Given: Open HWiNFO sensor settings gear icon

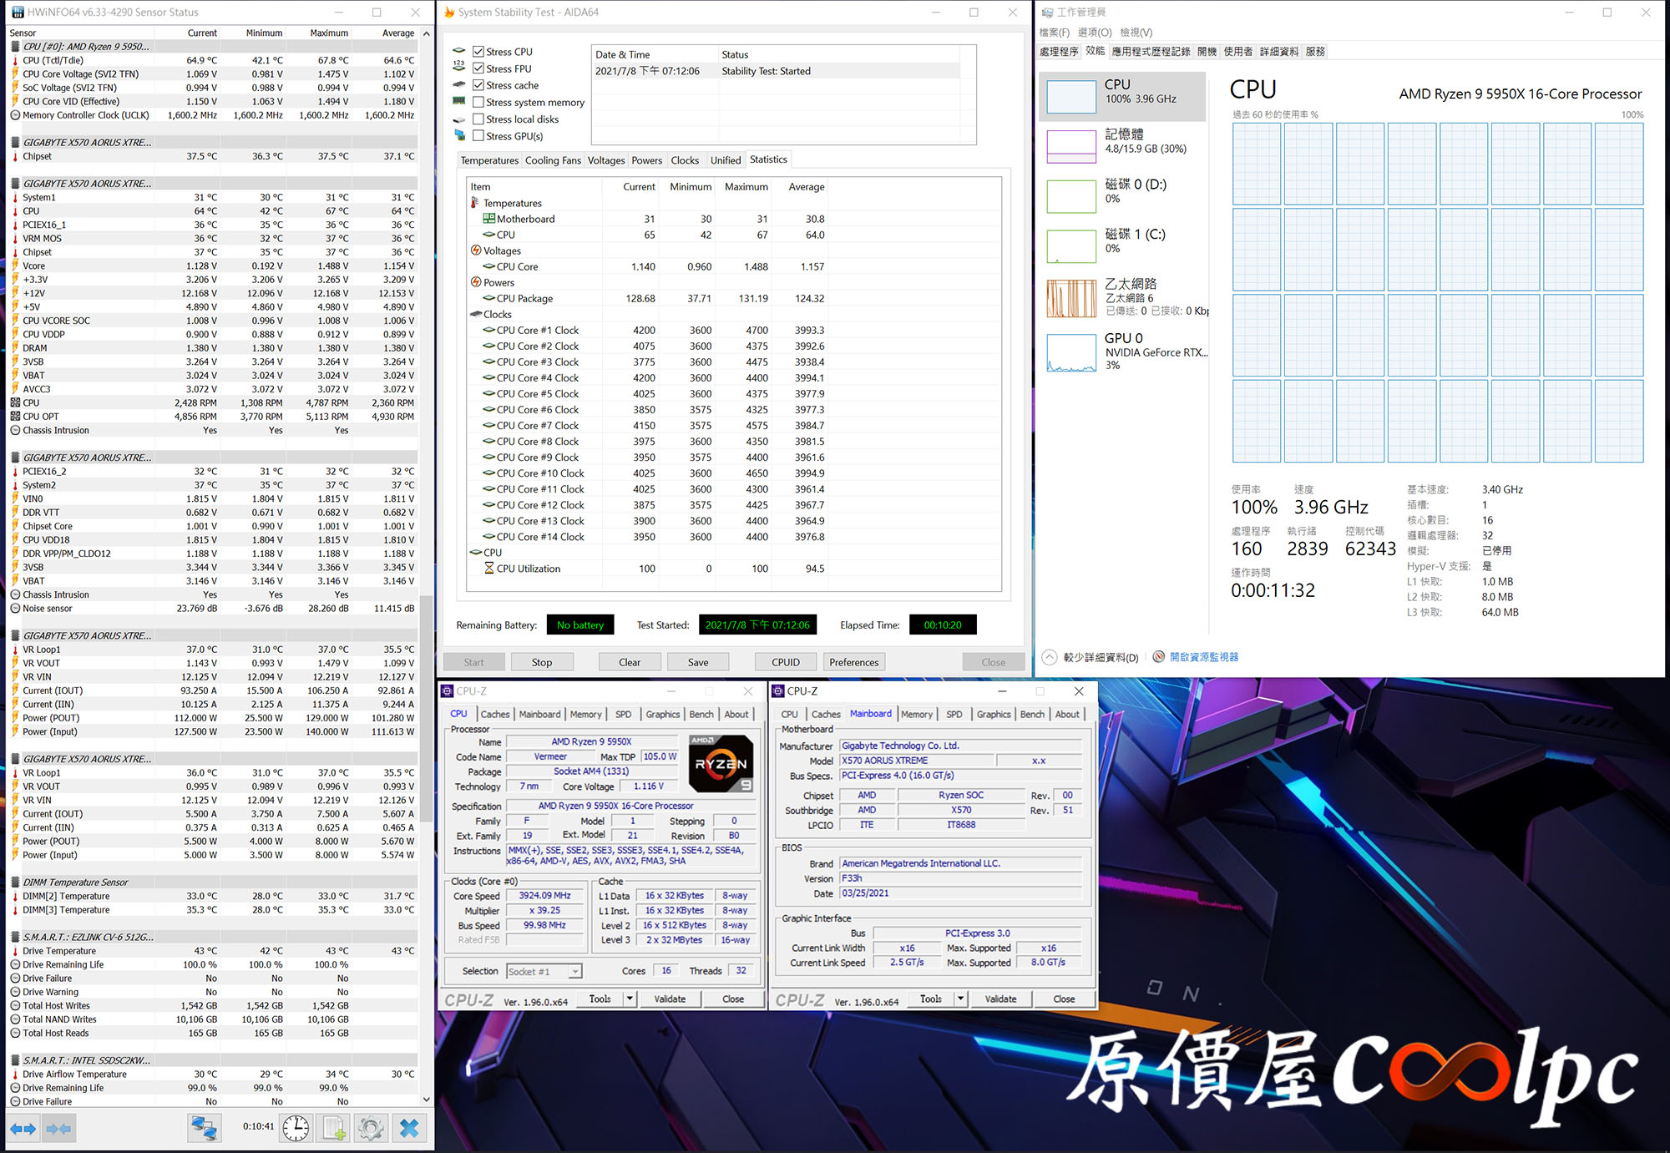Looking at the screenshot, I should 372,1129.
